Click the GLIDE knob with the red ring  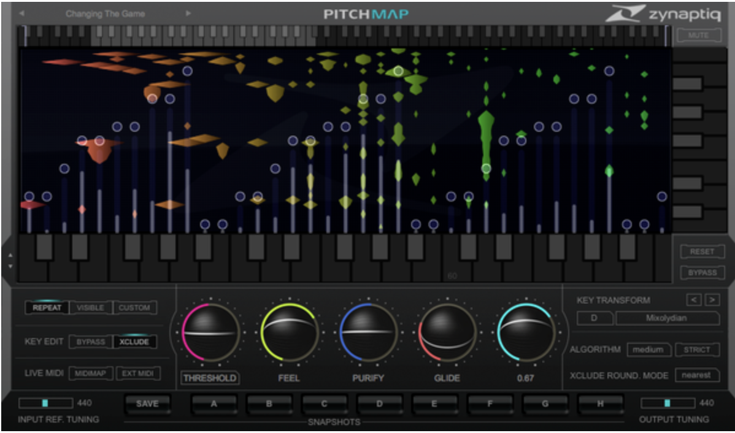(447, 332)
